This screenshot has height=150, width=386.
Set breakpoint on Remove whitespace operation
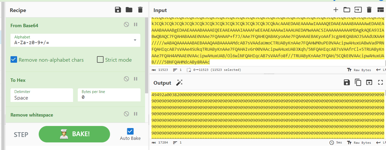tap(136, 114)
